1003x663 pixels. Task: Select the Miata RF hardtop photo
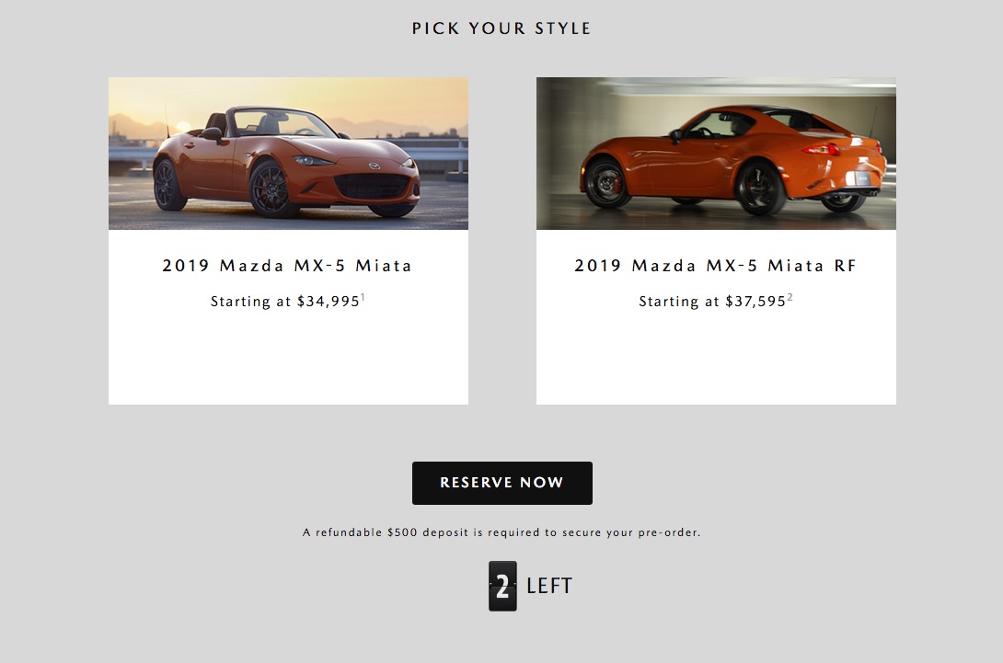(x=716, y=154)
